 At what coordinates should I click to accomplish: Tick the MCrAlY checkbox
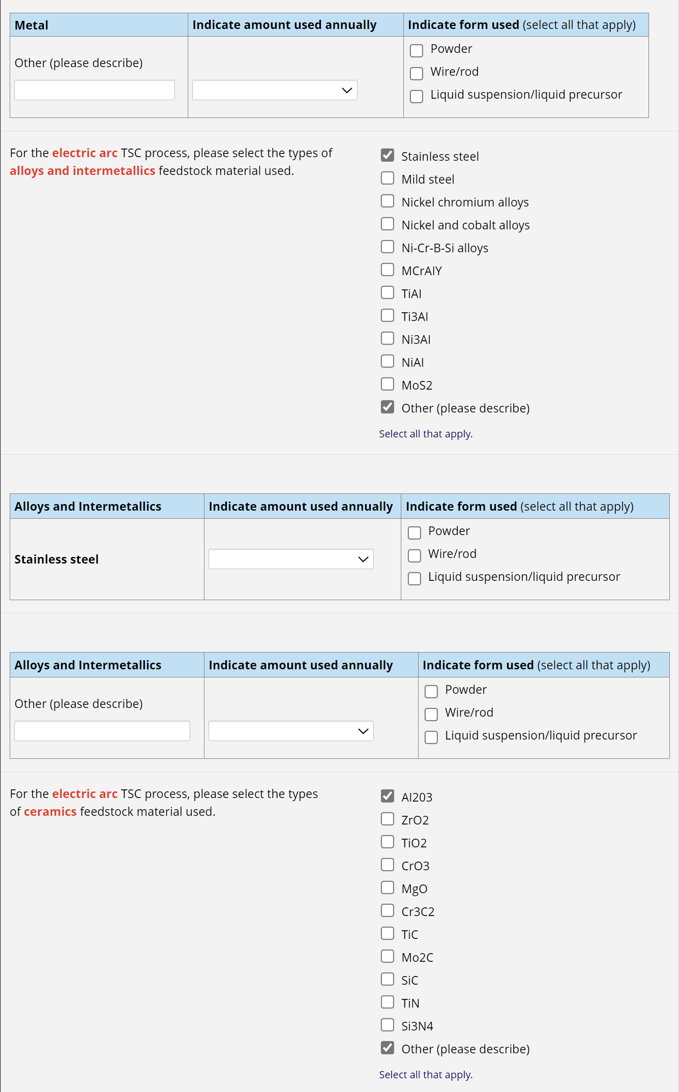pyautogui.click(x=388, y=270)
